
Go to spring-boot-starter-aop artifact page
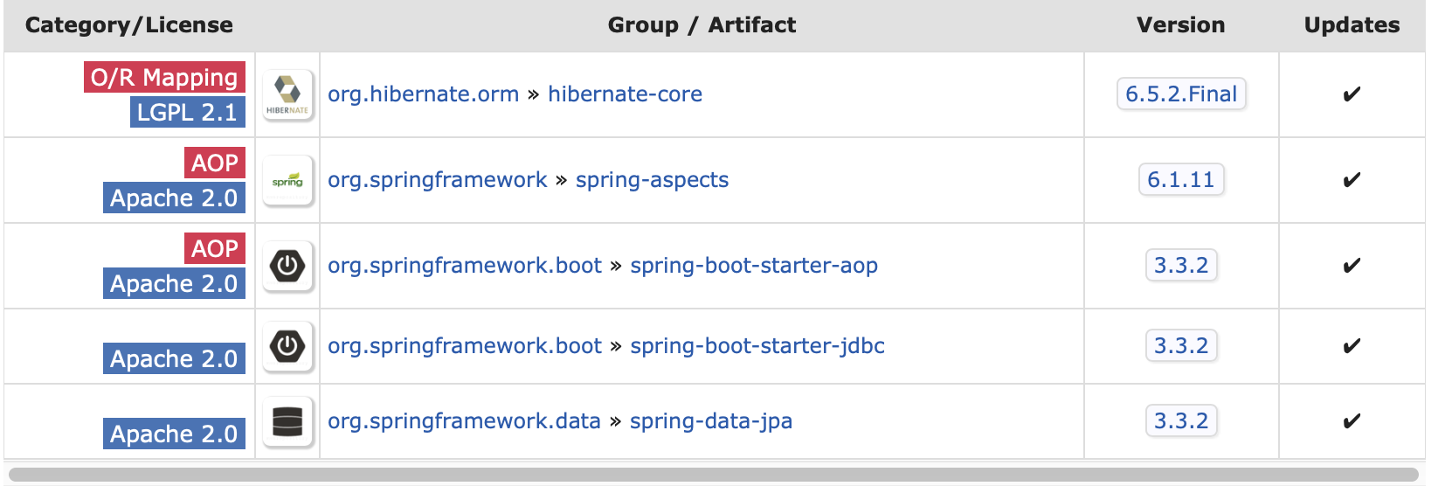[754, 266]
